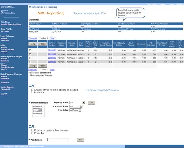Screen dimensions: 184x148
Task: Click Servicer Number column header
Action: [x=52, y=44]
